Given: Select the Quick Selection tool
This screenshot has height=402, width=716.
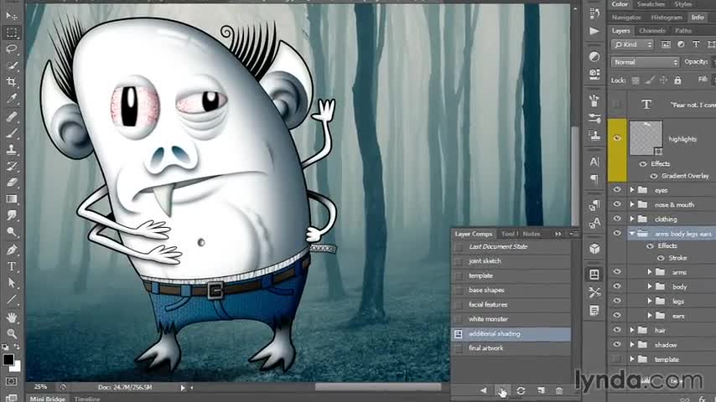Looking at the screenshot, I should [12, 65].
